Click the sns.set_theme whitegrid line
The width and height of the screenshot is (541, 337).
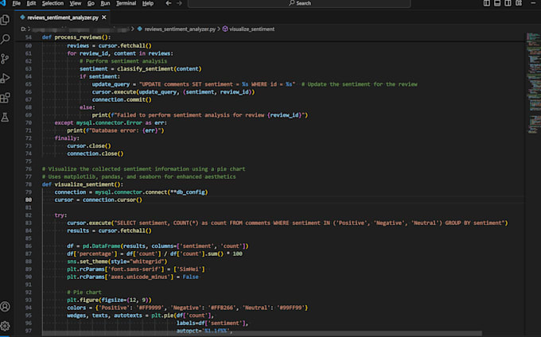[x=117, y=261]
